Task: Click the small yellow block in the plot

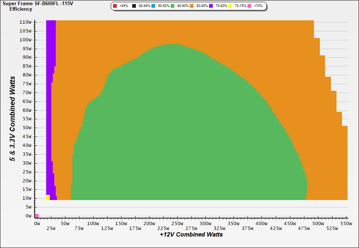Action: [48, 197]
